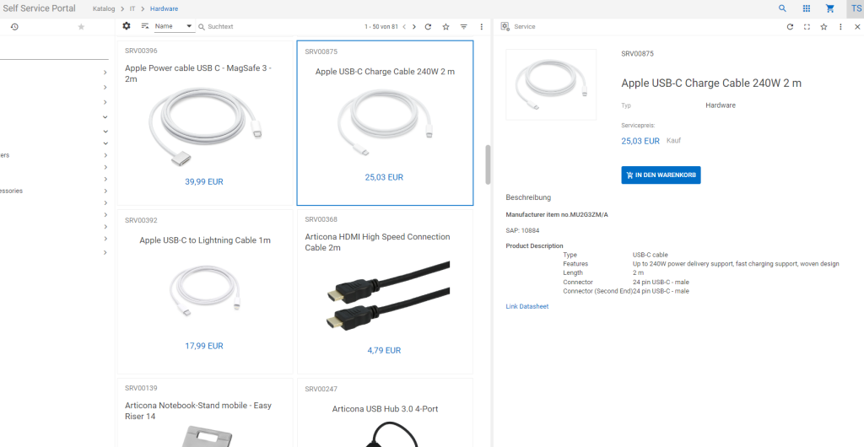Viewport: 864px width, 447px height.
Task: Click Self Service Portal title
Action: point(39,8)
